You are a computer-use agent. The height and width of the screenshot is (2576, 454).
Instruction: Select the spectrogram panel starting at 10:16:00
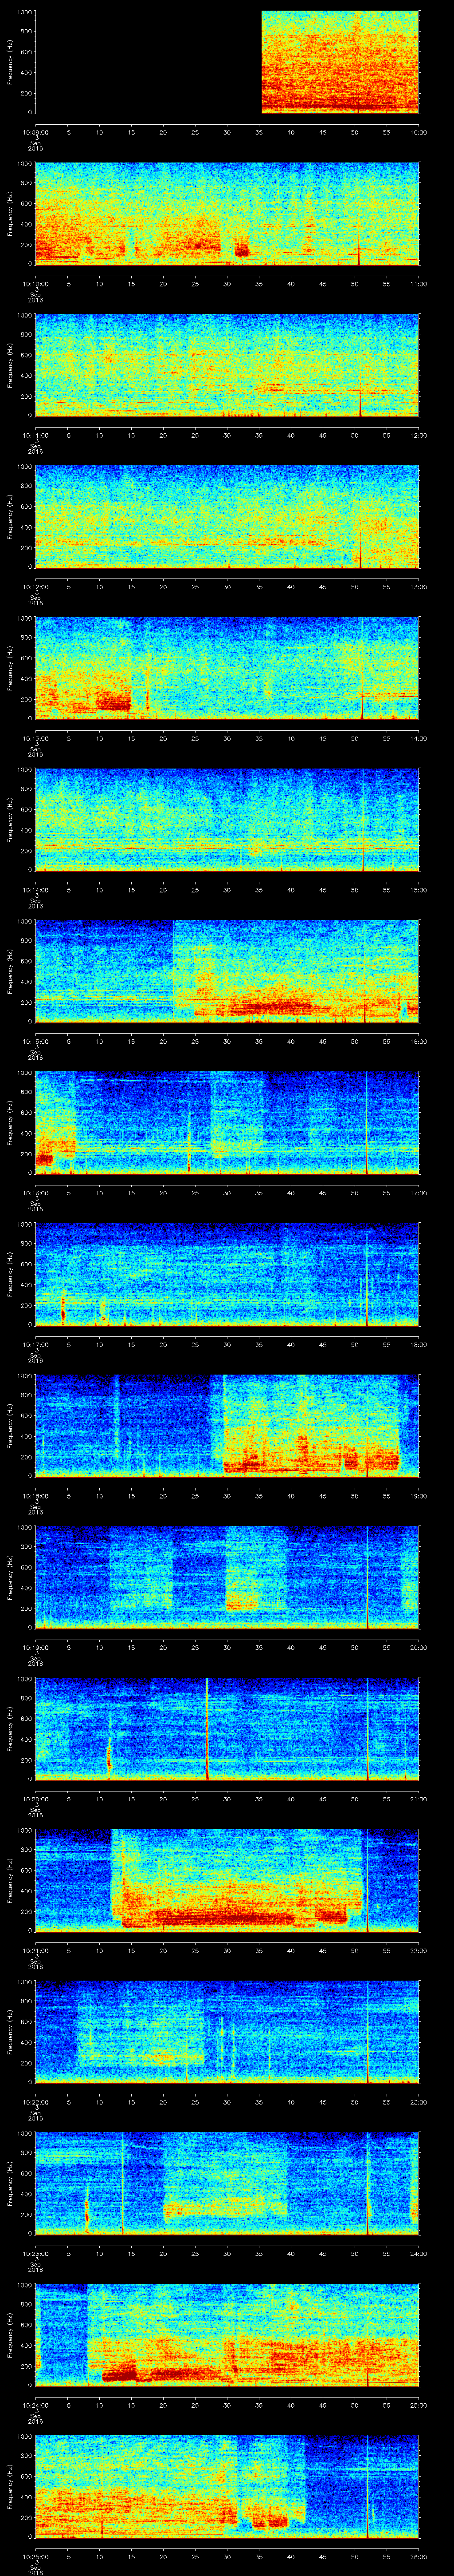pos(227,1123)
